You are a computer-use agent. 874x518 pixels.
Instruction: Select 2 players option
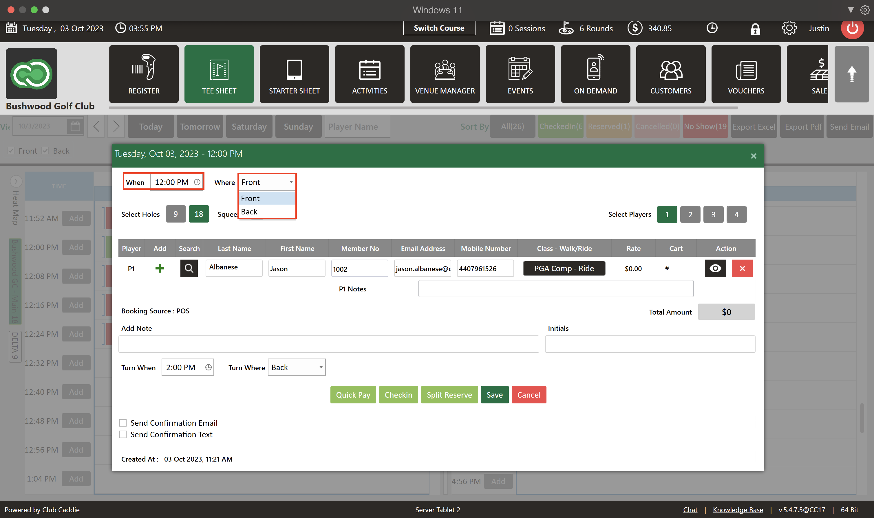(690, 214)
